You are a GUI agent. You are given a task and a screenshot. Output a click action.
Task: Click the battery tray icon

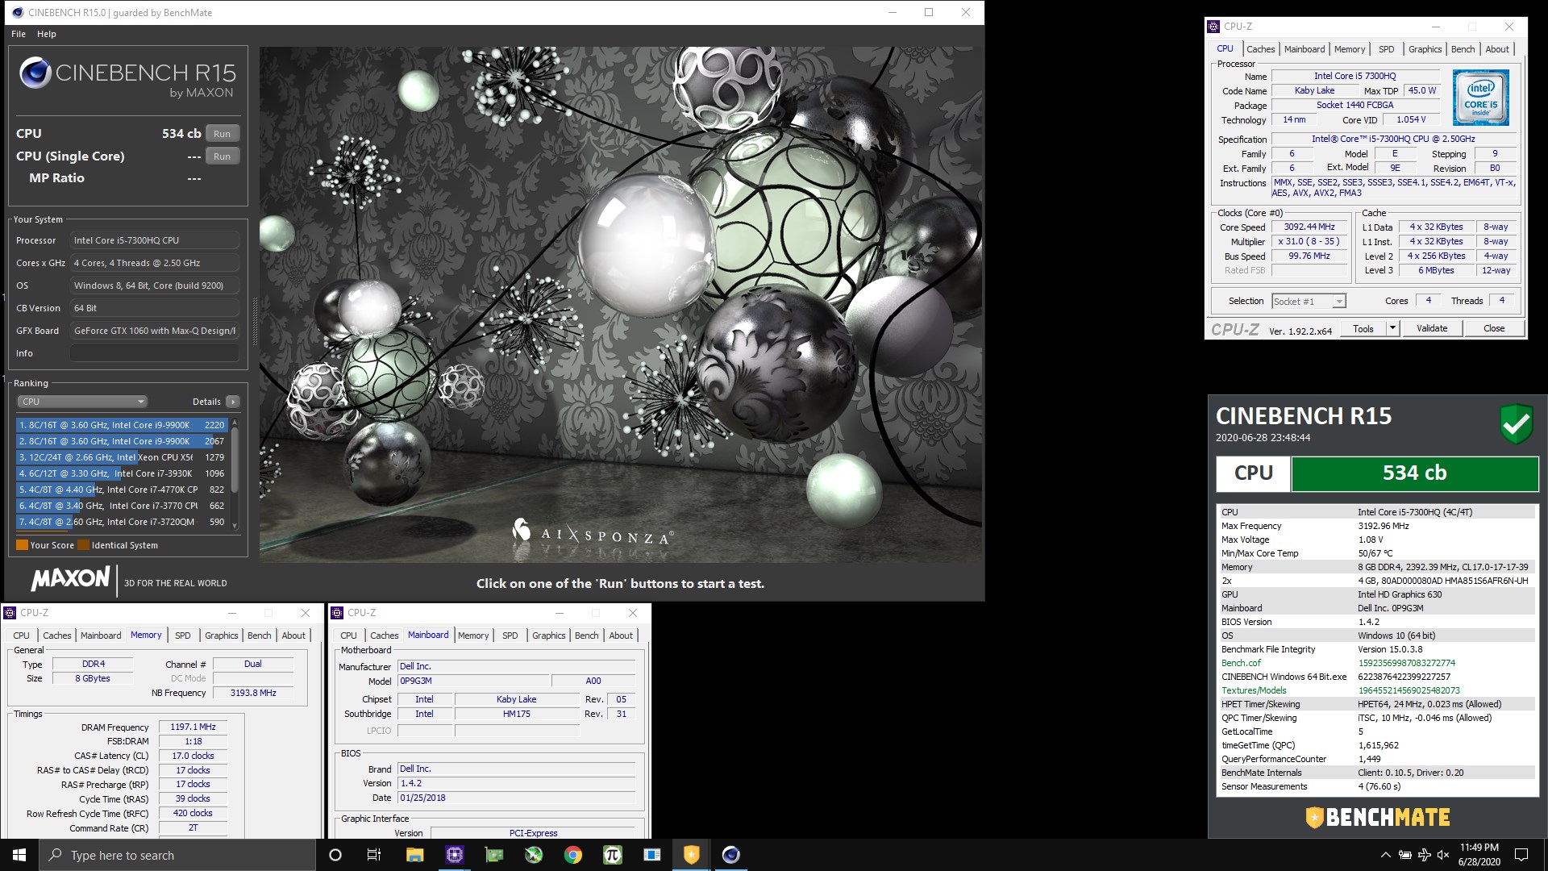click(1404, 855)
